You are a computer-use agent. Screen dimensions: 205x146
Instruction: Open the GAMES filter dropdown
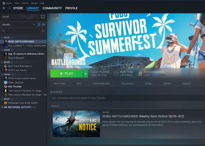(19, 24)
